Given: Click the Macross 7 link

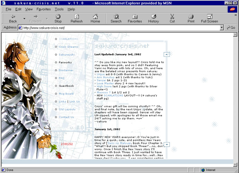Looking at the screenshot, I should point(104,92).
